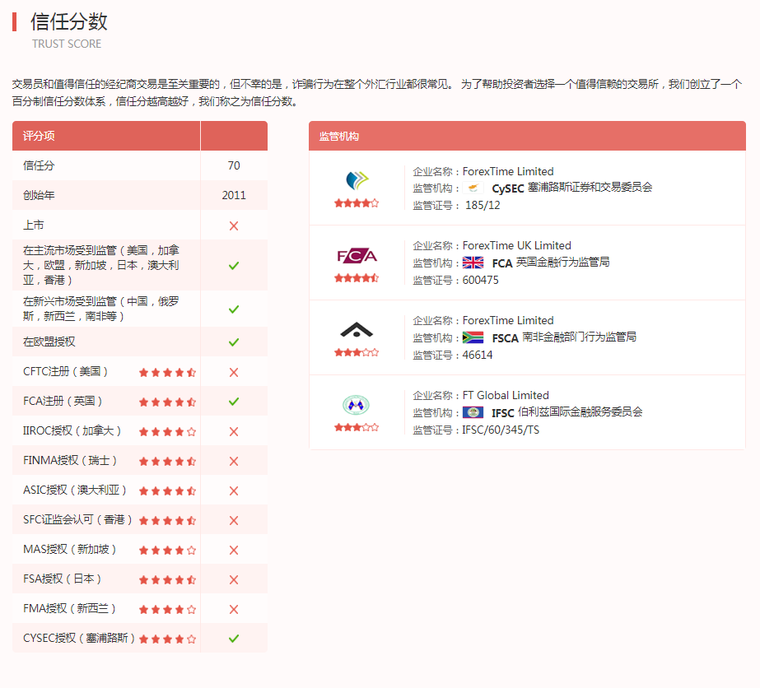Viewport: 760px width, 688px height.
Task: Click the 上市 row label
Action: point(34,225)
